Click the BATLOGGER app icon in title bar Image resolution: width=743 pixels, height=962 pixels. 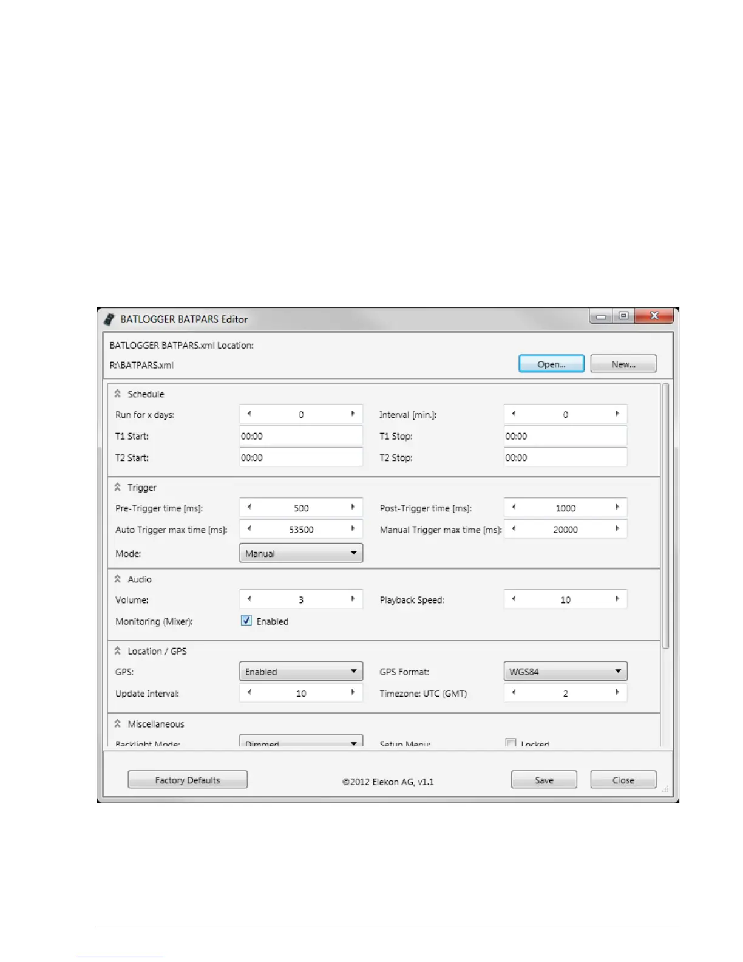[x=109, y=319]
